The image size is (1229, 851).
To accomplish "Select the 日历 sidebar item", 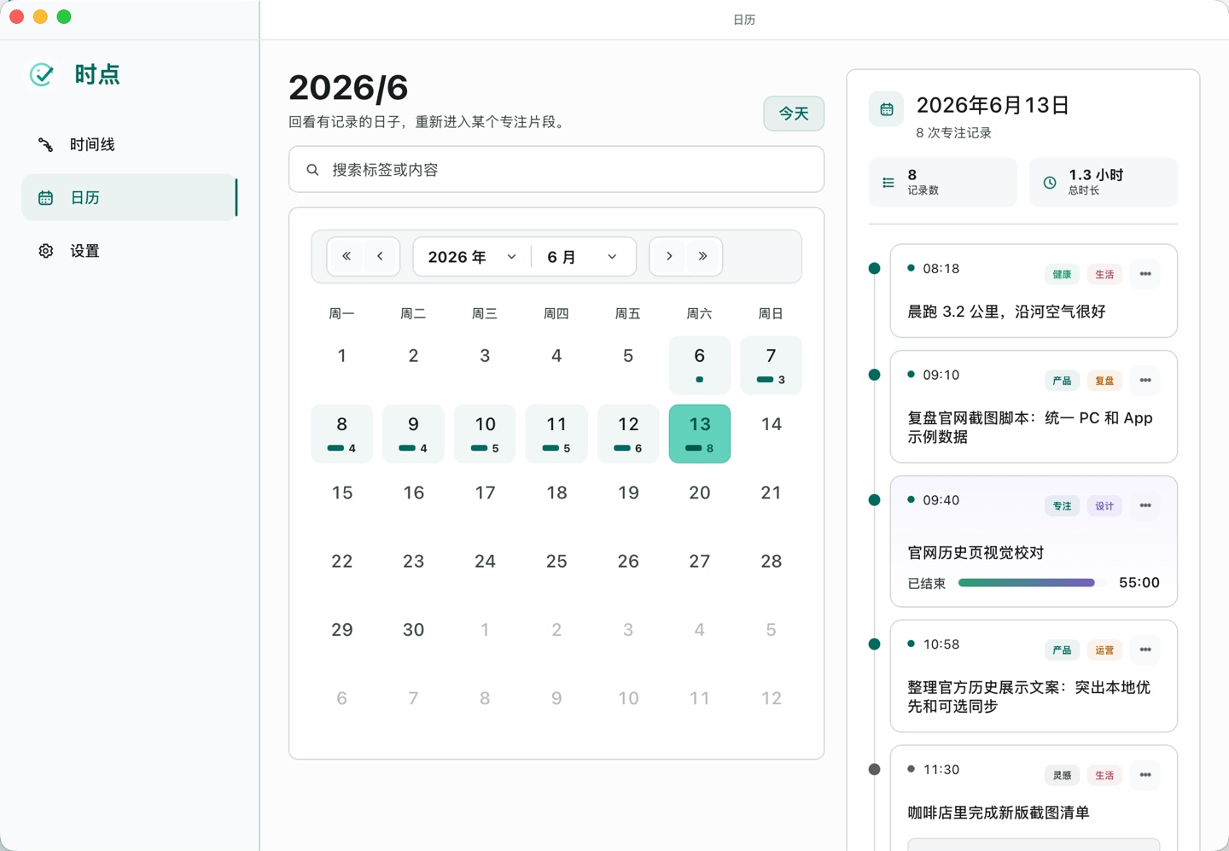I will tap(129, 197).
